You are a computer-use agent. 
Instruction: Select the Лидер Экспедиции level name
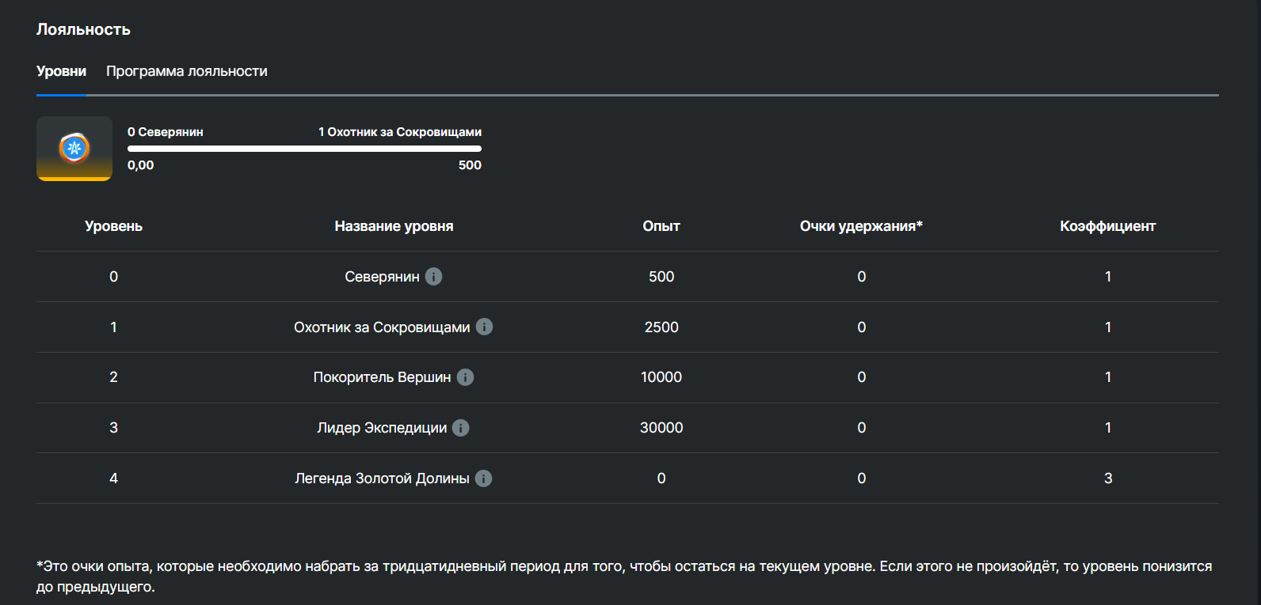[382, 428]
